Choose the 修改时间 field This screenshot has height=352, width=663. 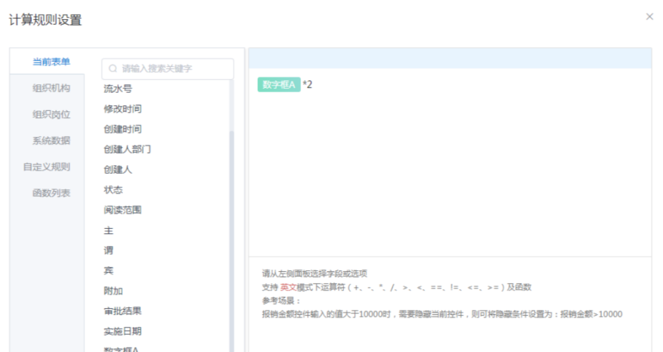click(x=123, y=109)
